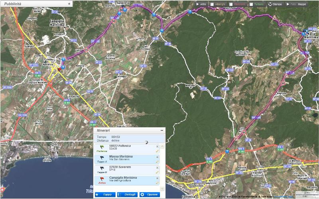Open route Dettagli

(127, 195)
